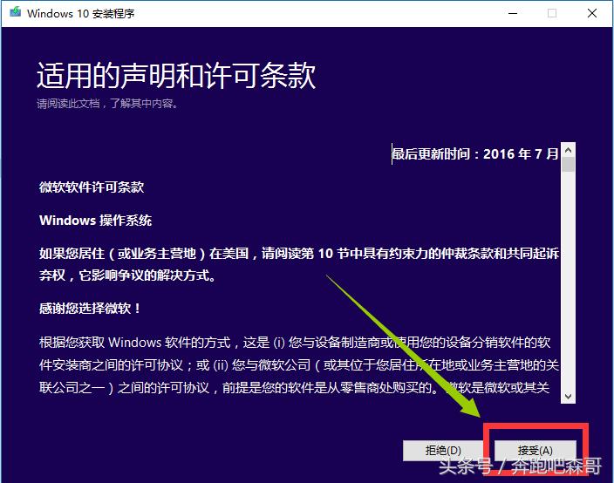The height and width of the screenshot is (483, 614).
Task: Click the Windows 10 setup title bar icon
Action: click(x=16, y=12)
